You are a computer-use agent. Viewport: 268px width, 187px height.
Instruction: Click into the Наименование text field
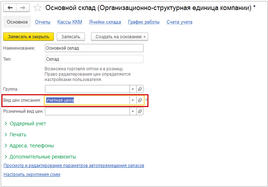click(94, 48)
